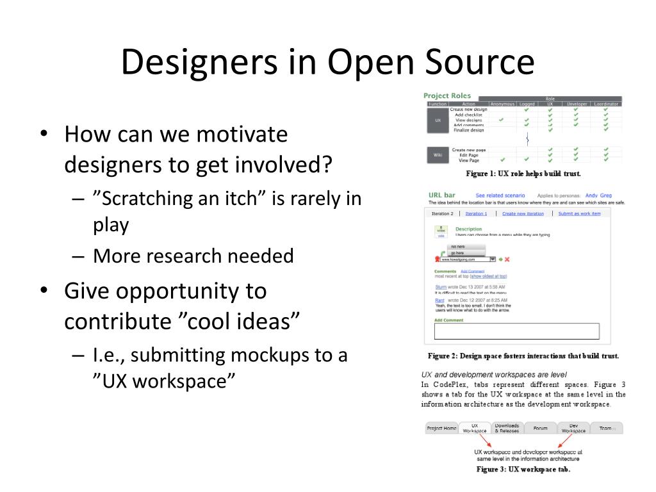Click the votes box icon next to Description
Viewport: 656px width, 492px height.
point(440,232)
